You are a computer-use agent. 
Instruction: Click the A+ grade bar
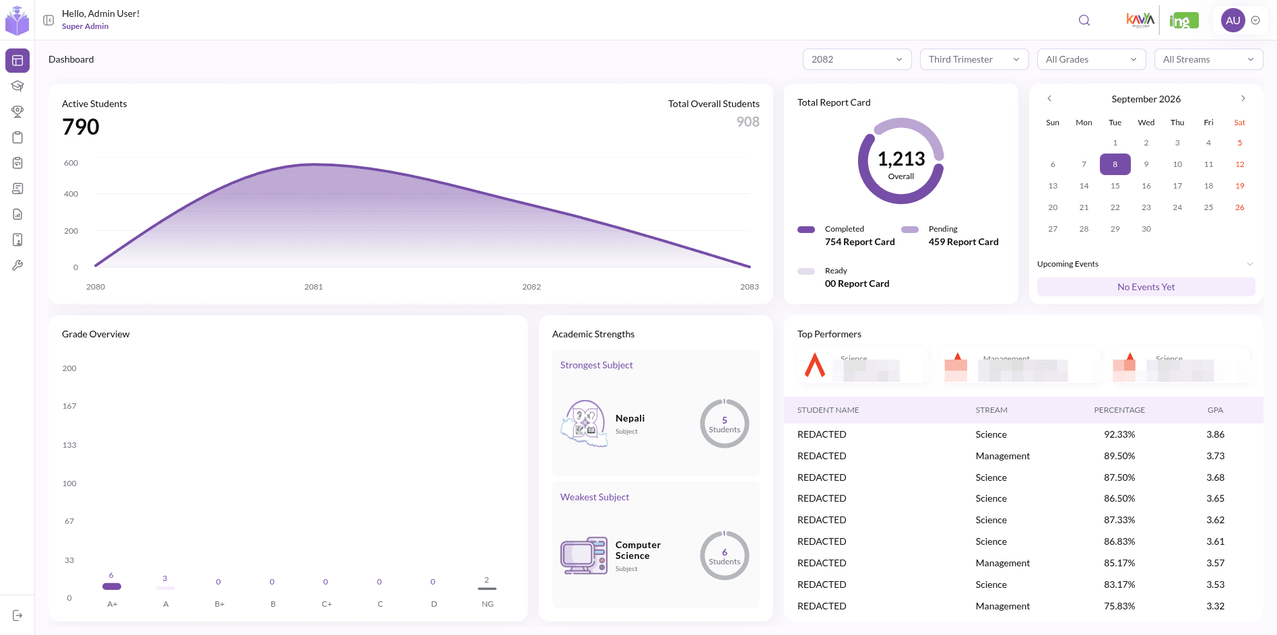pyautogui.click(x=112, y=587)
